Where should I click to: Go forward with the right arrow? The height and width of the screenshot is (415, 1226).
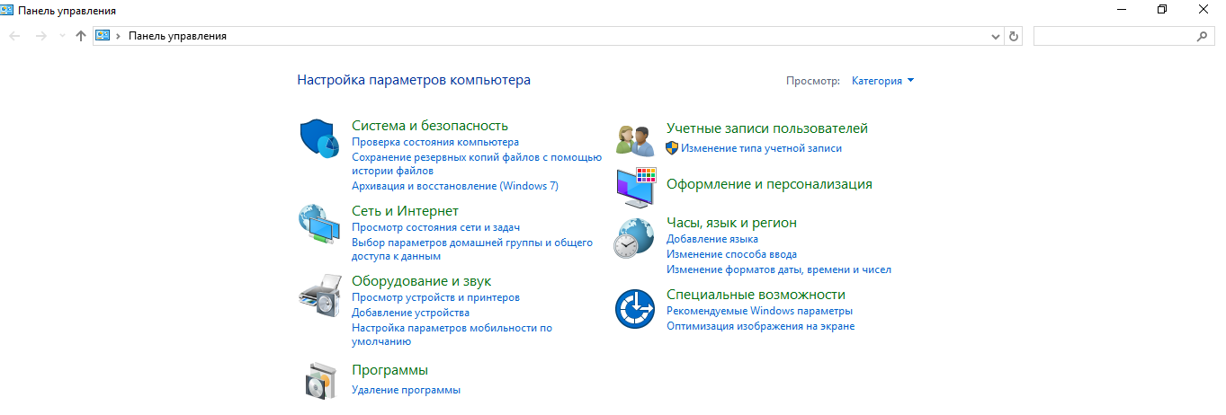[40, 36]
